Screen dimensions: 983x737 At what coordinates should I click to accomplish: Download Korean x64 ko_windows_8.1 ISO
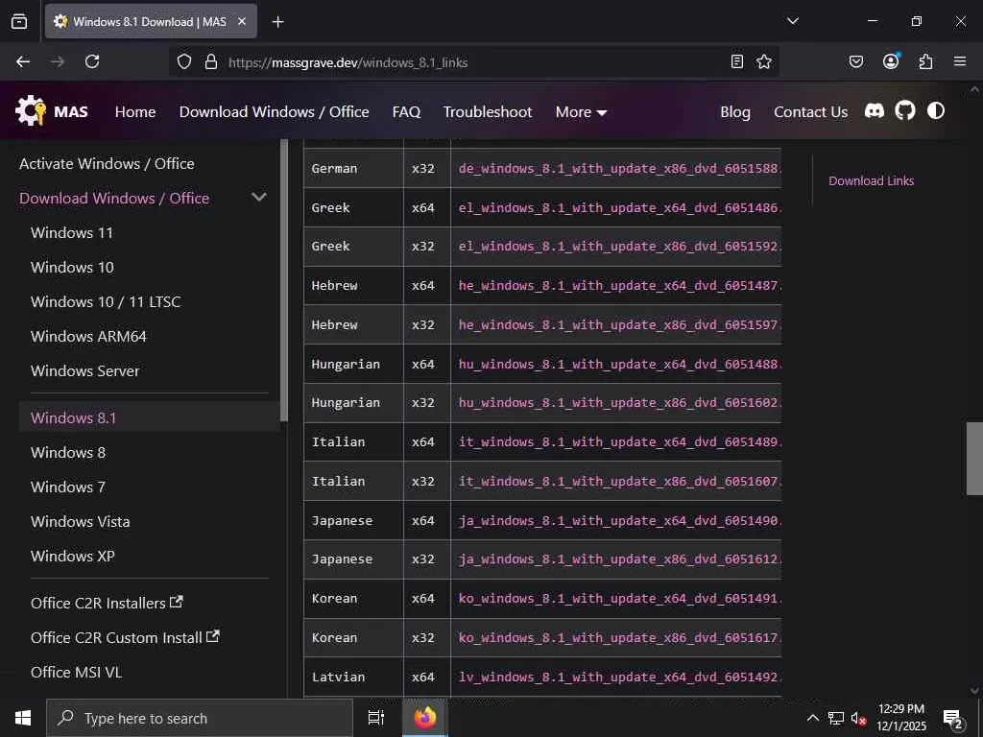619,599
